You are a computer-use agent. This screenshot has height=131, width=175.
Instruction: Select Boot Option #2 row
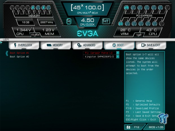pyautogui.click(x=19, y=57)
